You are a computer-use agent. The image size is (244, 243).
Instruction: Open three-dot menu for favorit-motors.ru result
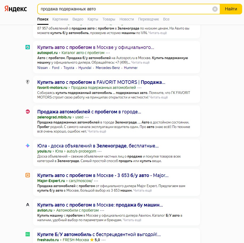point(139,88)
